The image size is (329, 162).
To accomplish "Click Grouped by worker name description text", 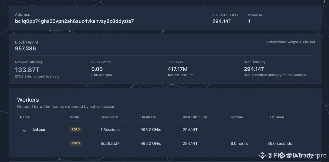I will point(67,107).
